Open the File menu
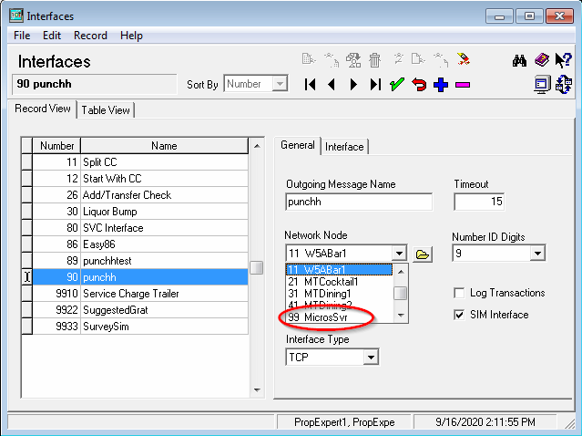582x436 pixels. coord(22,36)
